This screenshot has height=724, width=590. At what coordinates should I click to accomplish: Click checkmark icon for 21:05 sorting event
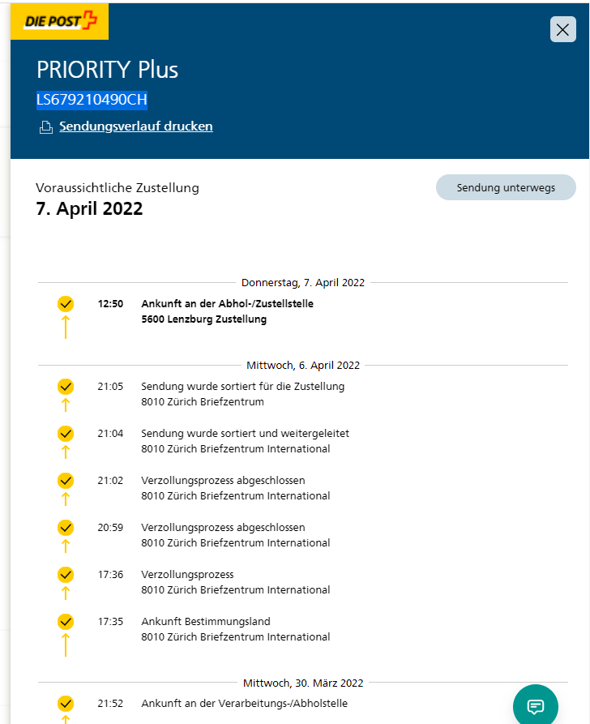(x=66, y=387)
